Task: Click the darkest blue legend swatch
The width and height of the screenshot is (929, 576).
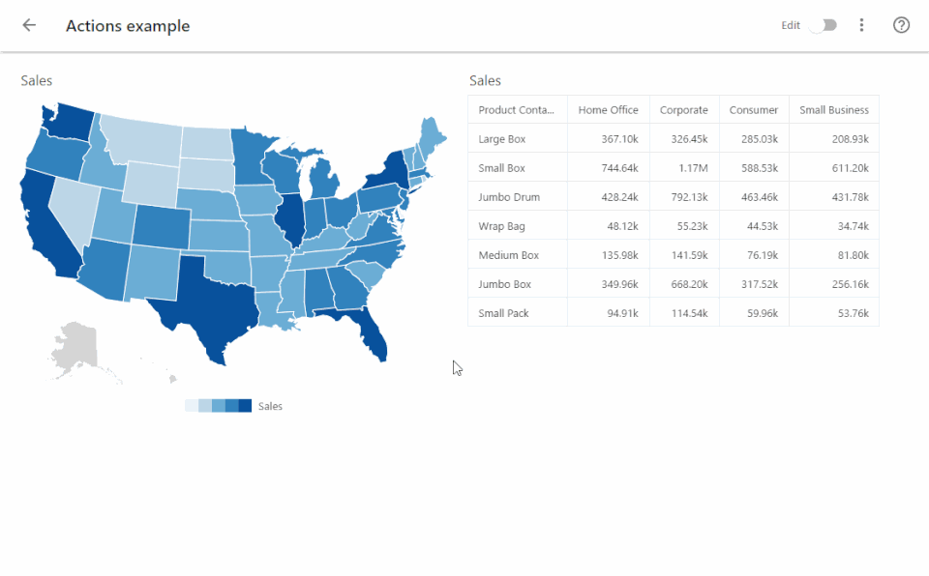Action: click(245, 406)
